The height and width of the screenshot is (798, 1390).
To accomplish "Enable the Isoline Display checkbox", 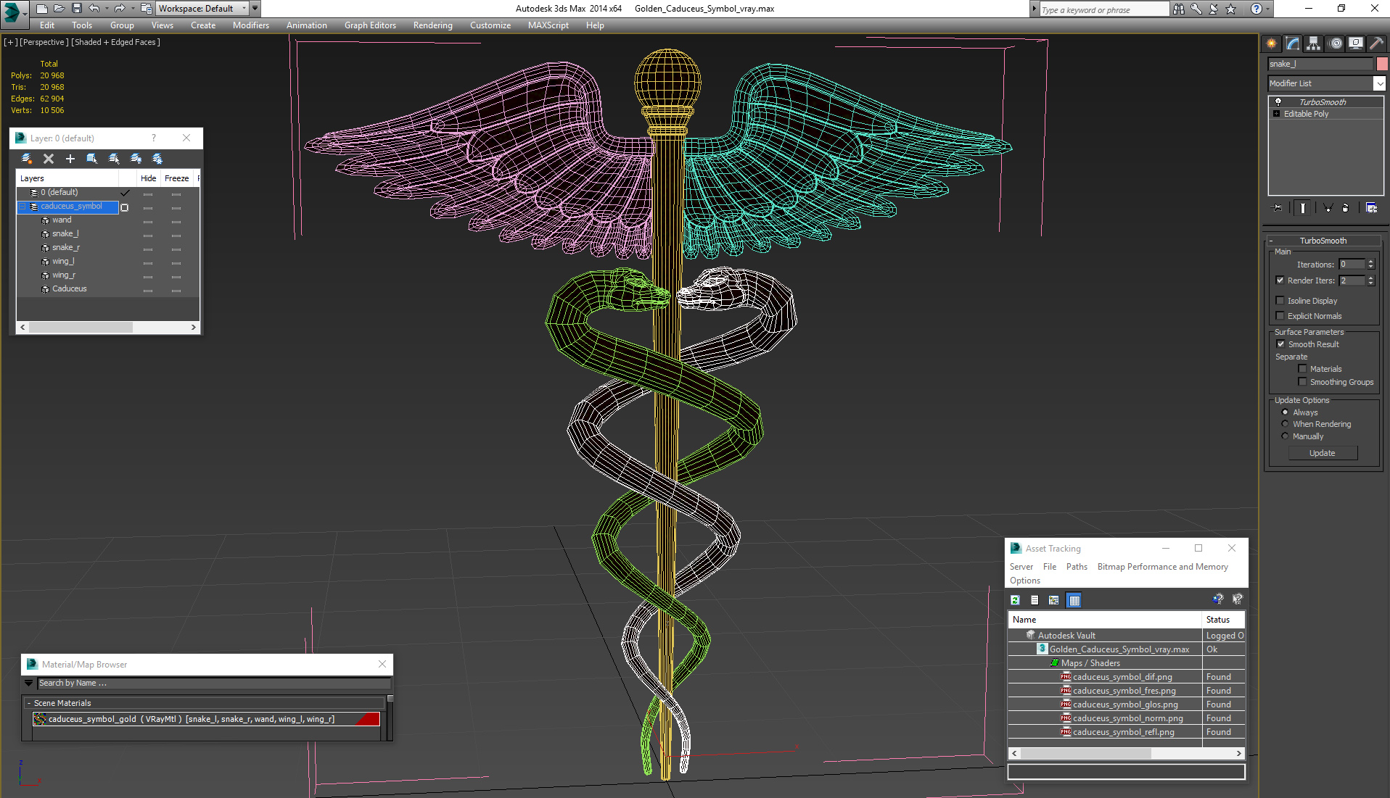I will 1280,301.
